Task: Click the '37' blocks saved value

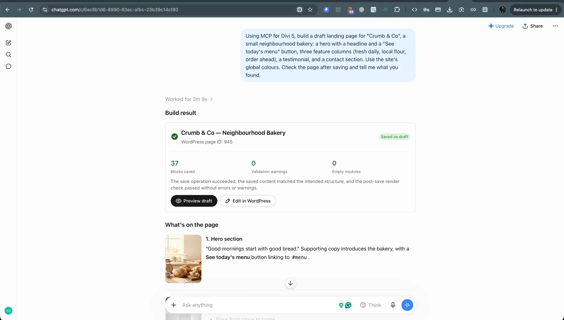Action: click(x=175, y=163)
